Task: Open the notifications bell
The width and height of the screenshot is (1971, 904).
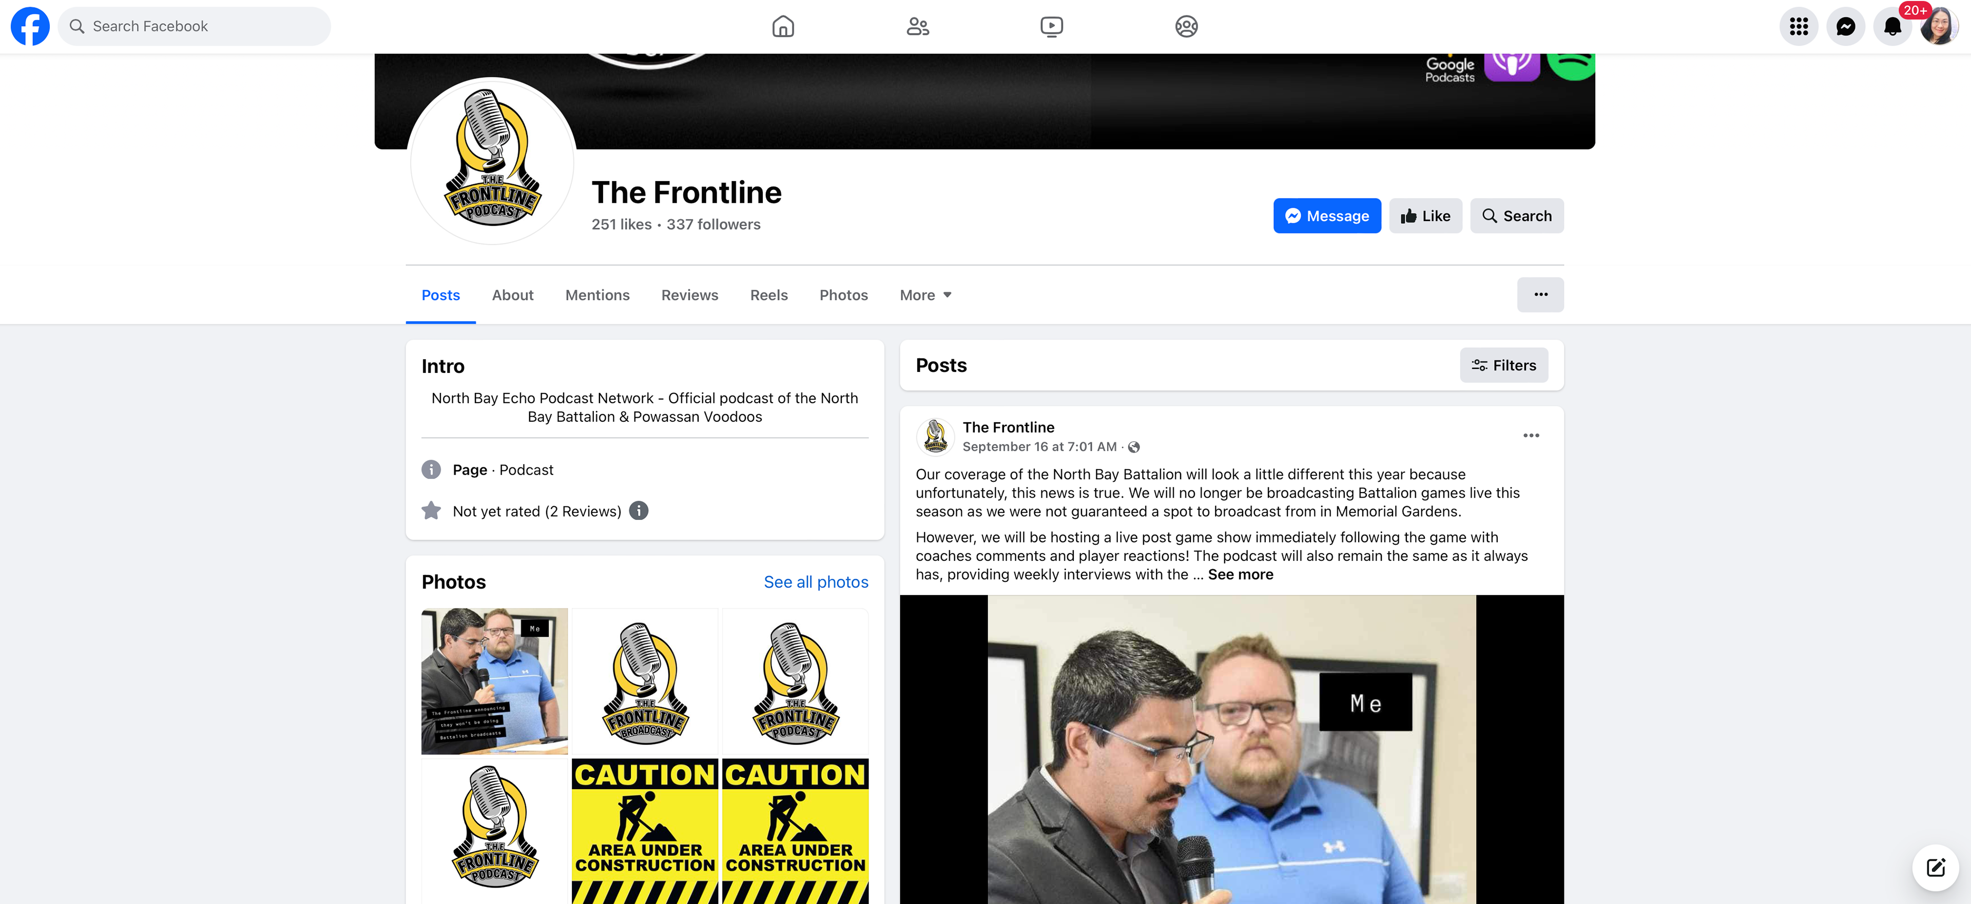Action: [1892, 27]
